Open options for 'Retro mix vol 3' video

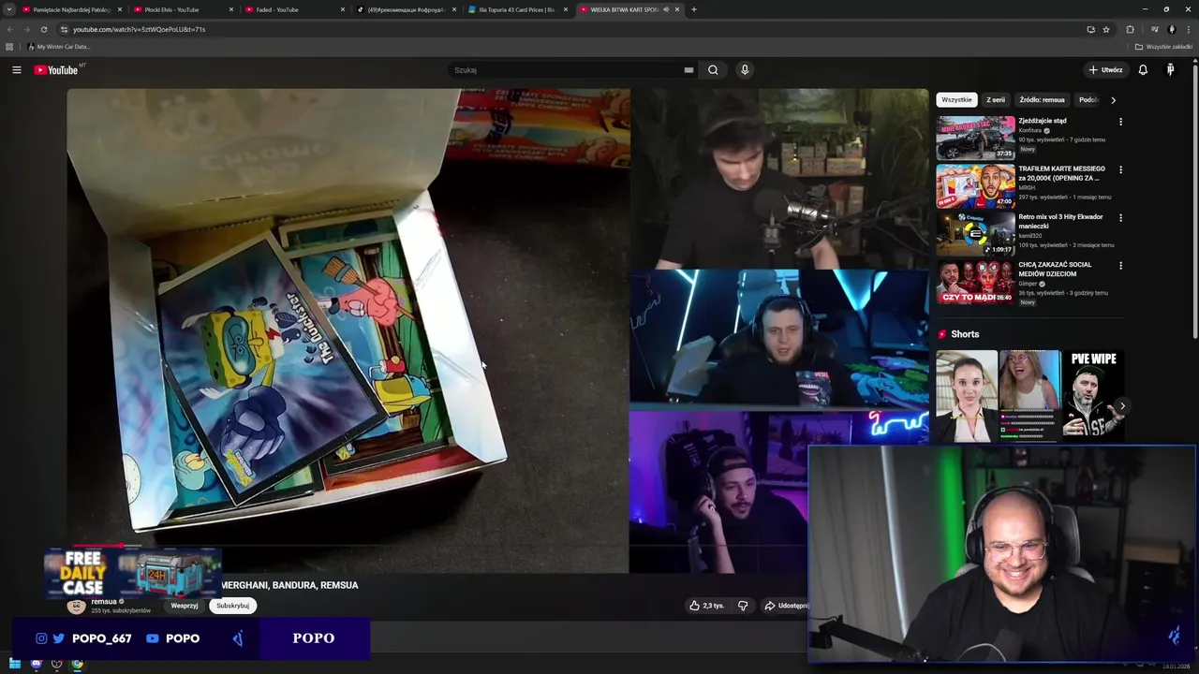coord(1120,217)
